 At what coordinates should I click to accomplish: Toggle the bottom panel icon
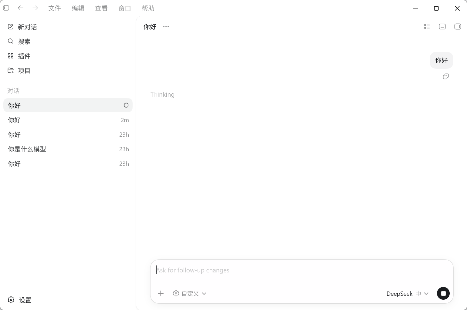tap(442, 27)
